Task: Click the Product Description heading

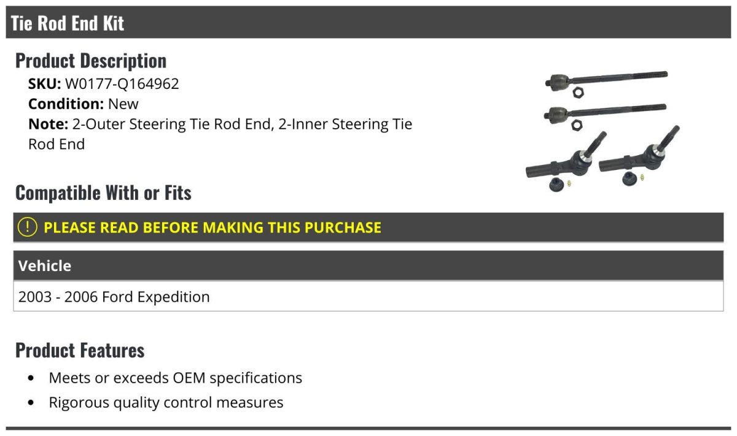Action: point(91,61)
